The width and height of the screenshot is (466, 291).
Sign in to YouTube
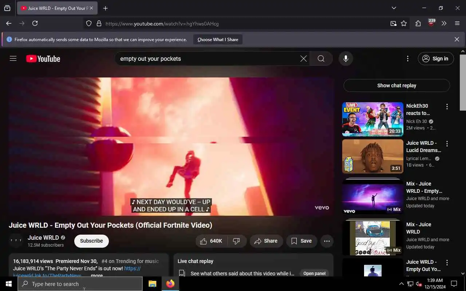coord(436,59)
